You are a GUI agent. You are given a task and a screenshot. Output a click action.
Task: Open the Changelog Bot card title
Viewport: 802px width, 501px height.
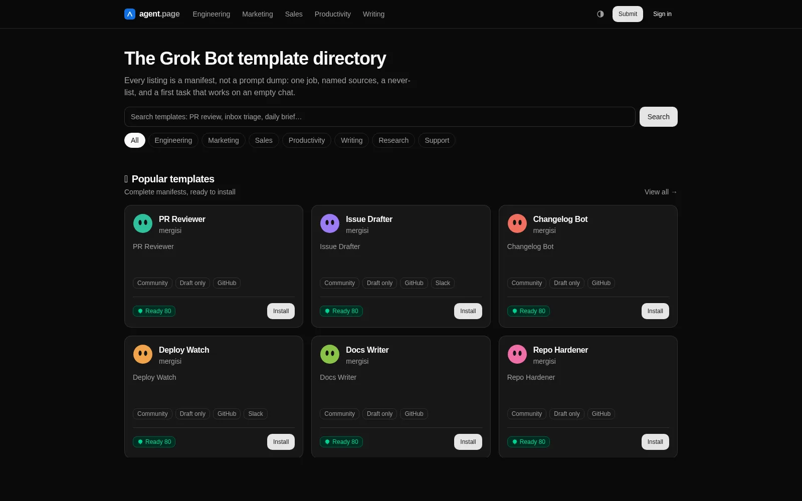pyautogui.click(x=560, y=219)
